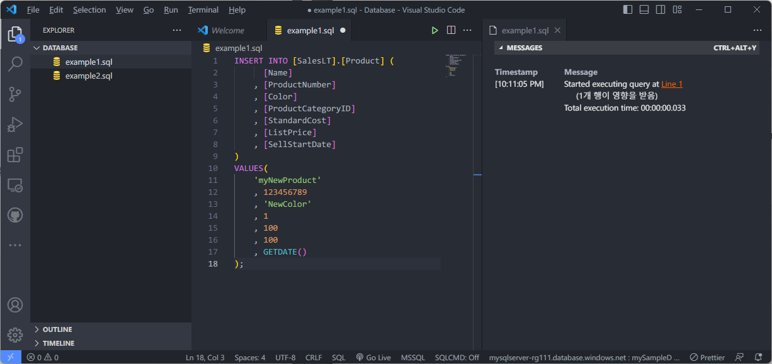Open example1.sql in the Explorer
Screen dimensions: 772x364
coord(111,62)
